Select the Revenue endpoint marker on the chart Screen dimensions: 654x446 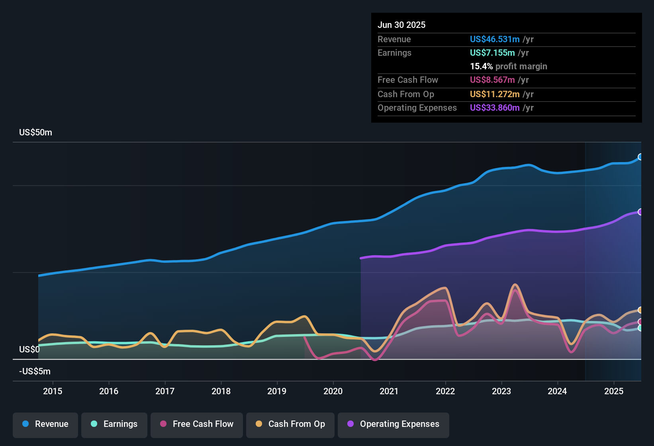(640, 157)
